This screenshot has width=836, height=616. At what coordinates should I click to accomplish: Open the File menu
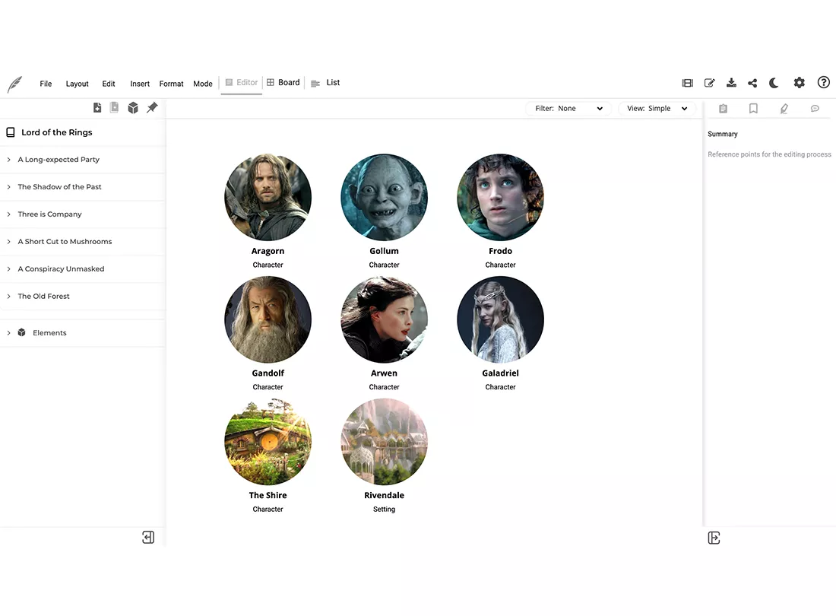(x=46, y=84)
